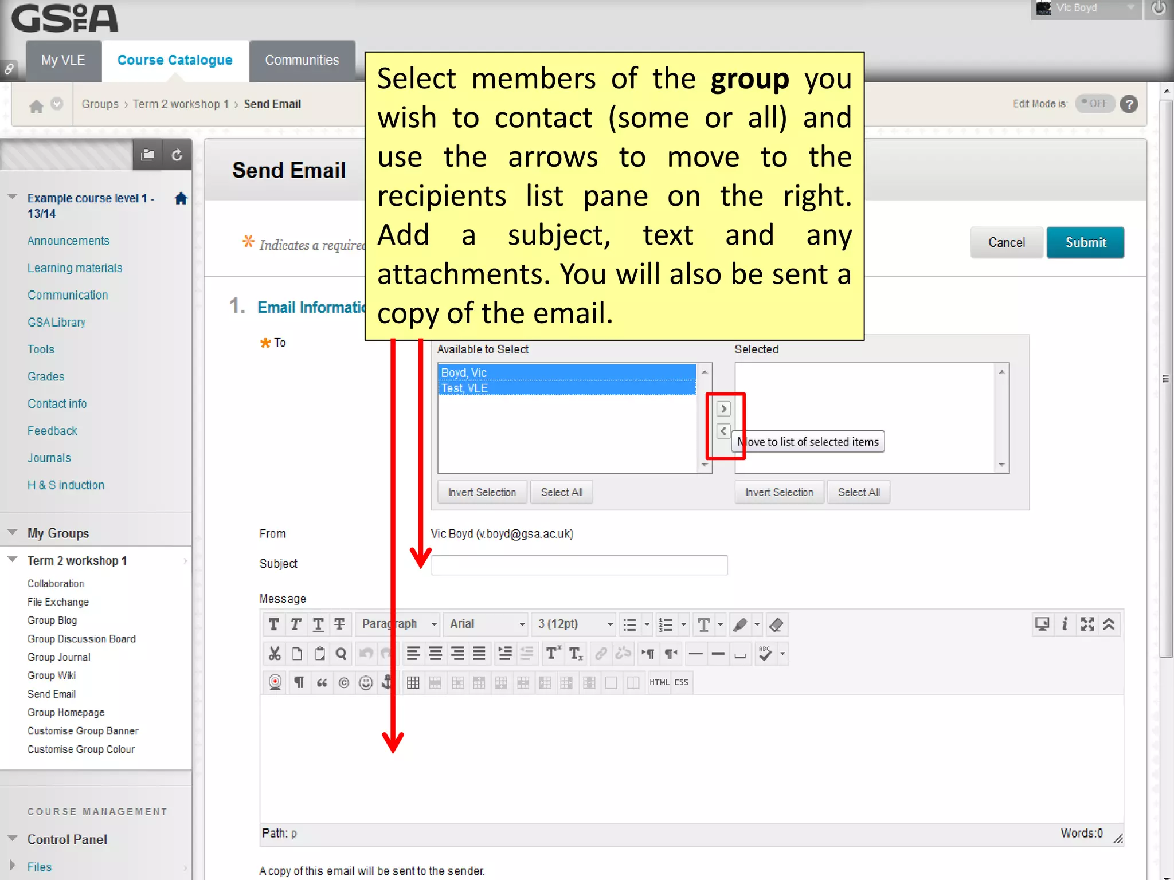This screenshot has width=1174, height=880.
Task: Click the Cancel button
Action: pos(1007,243)
